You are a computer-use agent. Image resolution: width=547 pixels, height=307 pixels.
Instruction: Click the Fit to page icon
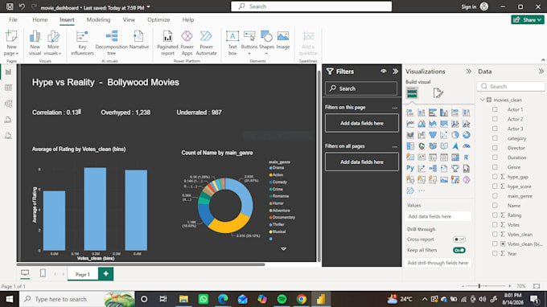(x=537, y=286)
